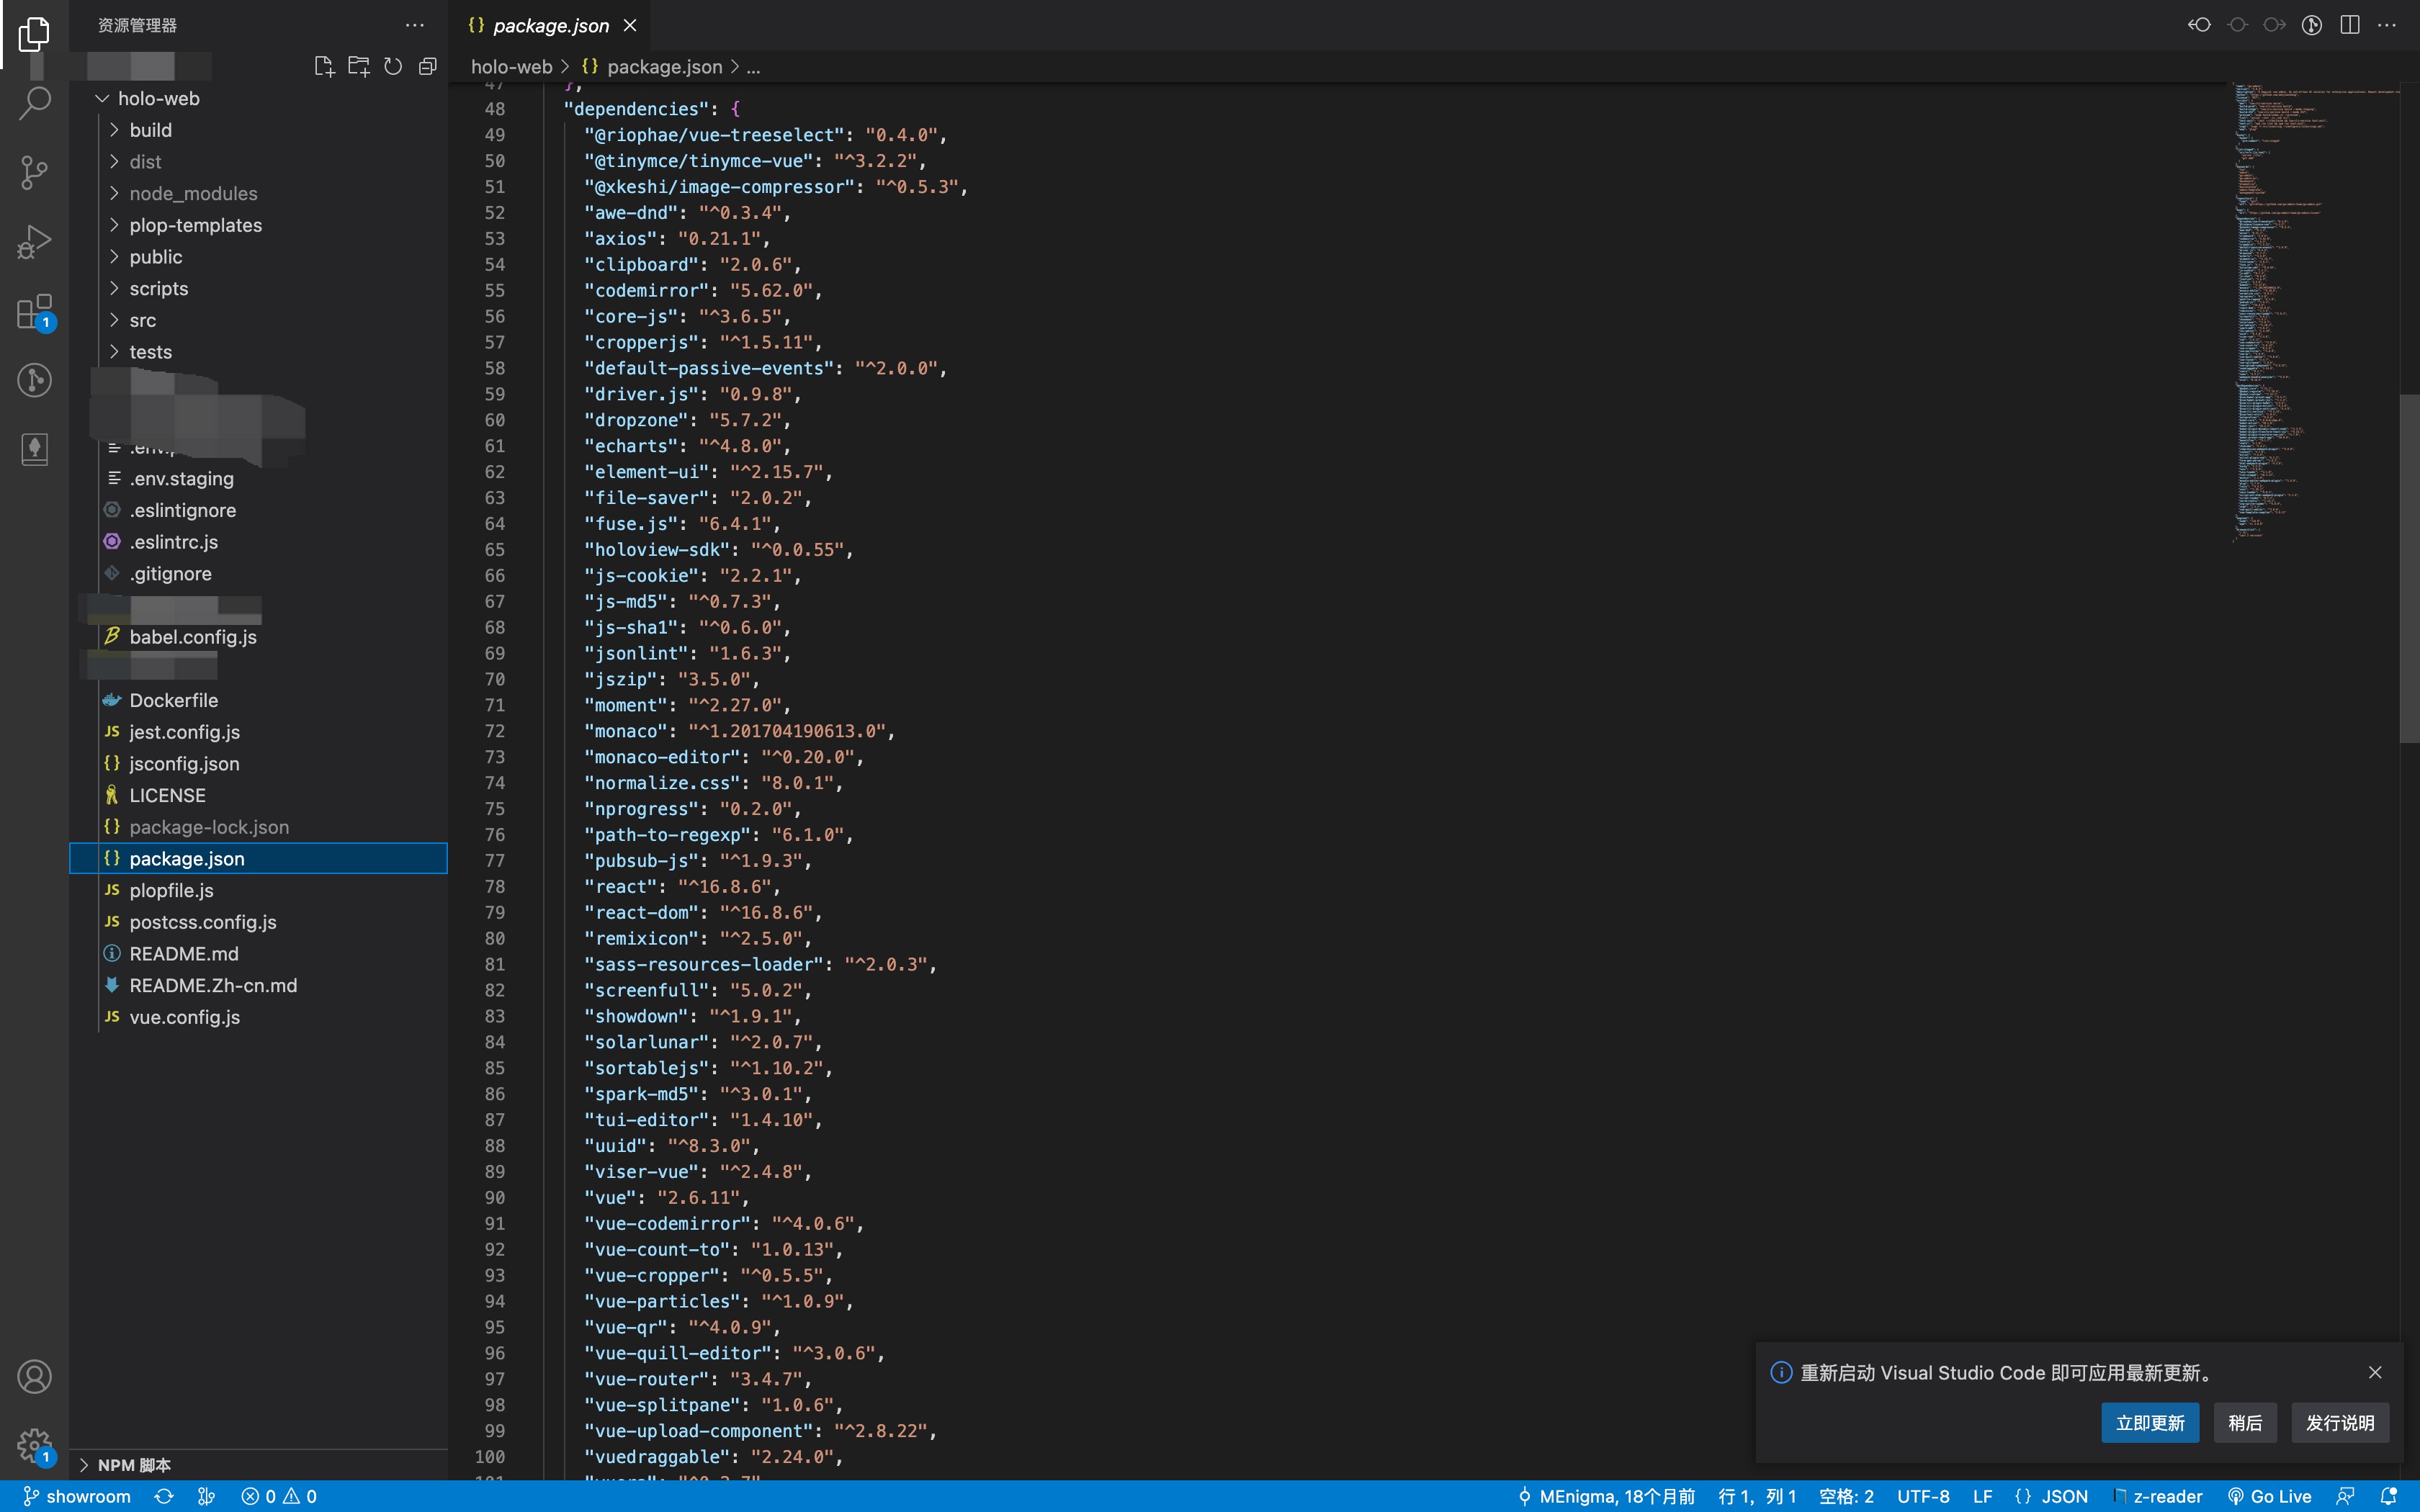
Task: Click the notification bell in status bar
Action: pyautogui.click(x=2389, y=1496)
